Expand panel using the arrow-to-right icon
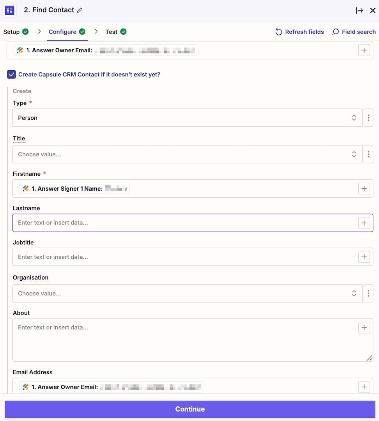This screenshot has height=421, width=379. point(360,11)
